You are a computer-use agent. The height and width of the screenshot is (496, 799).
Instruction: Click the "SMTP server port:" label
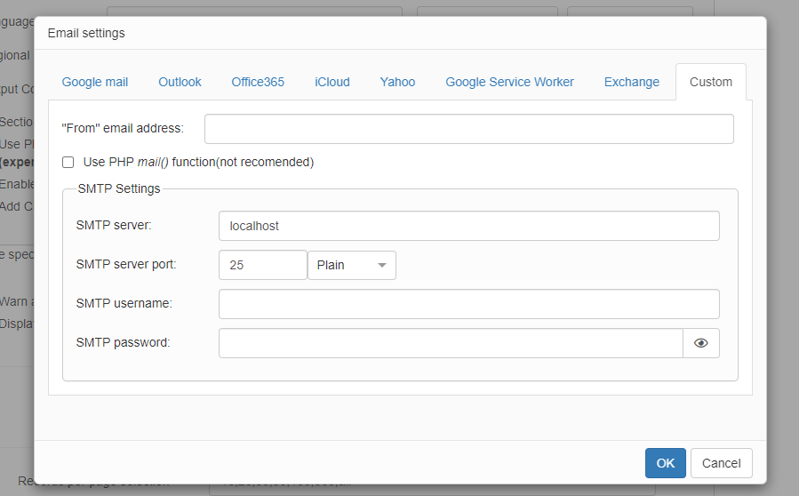click(x=126, y=265)
